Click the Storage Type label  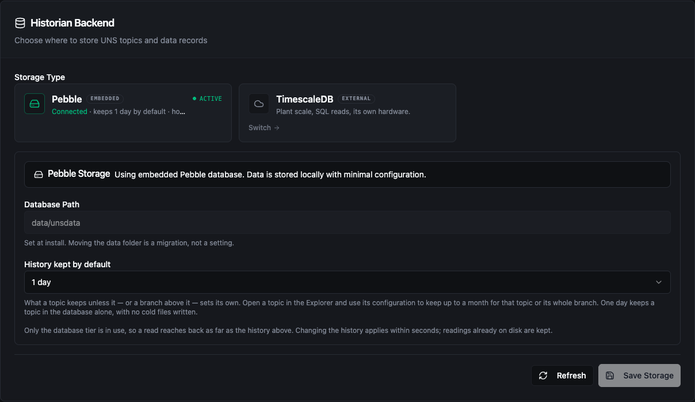[40, 77]
